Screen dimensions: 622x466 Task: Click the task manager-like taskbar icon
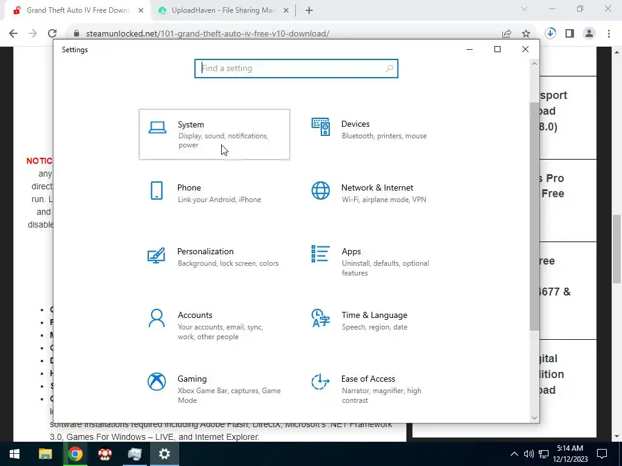pos(134,454)
